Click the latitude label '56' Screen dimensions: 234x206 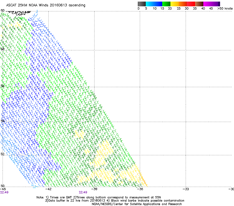[3, 86]
